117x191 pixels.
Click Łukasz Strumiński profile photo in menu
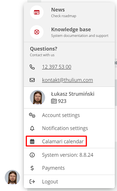click(37, 98)
